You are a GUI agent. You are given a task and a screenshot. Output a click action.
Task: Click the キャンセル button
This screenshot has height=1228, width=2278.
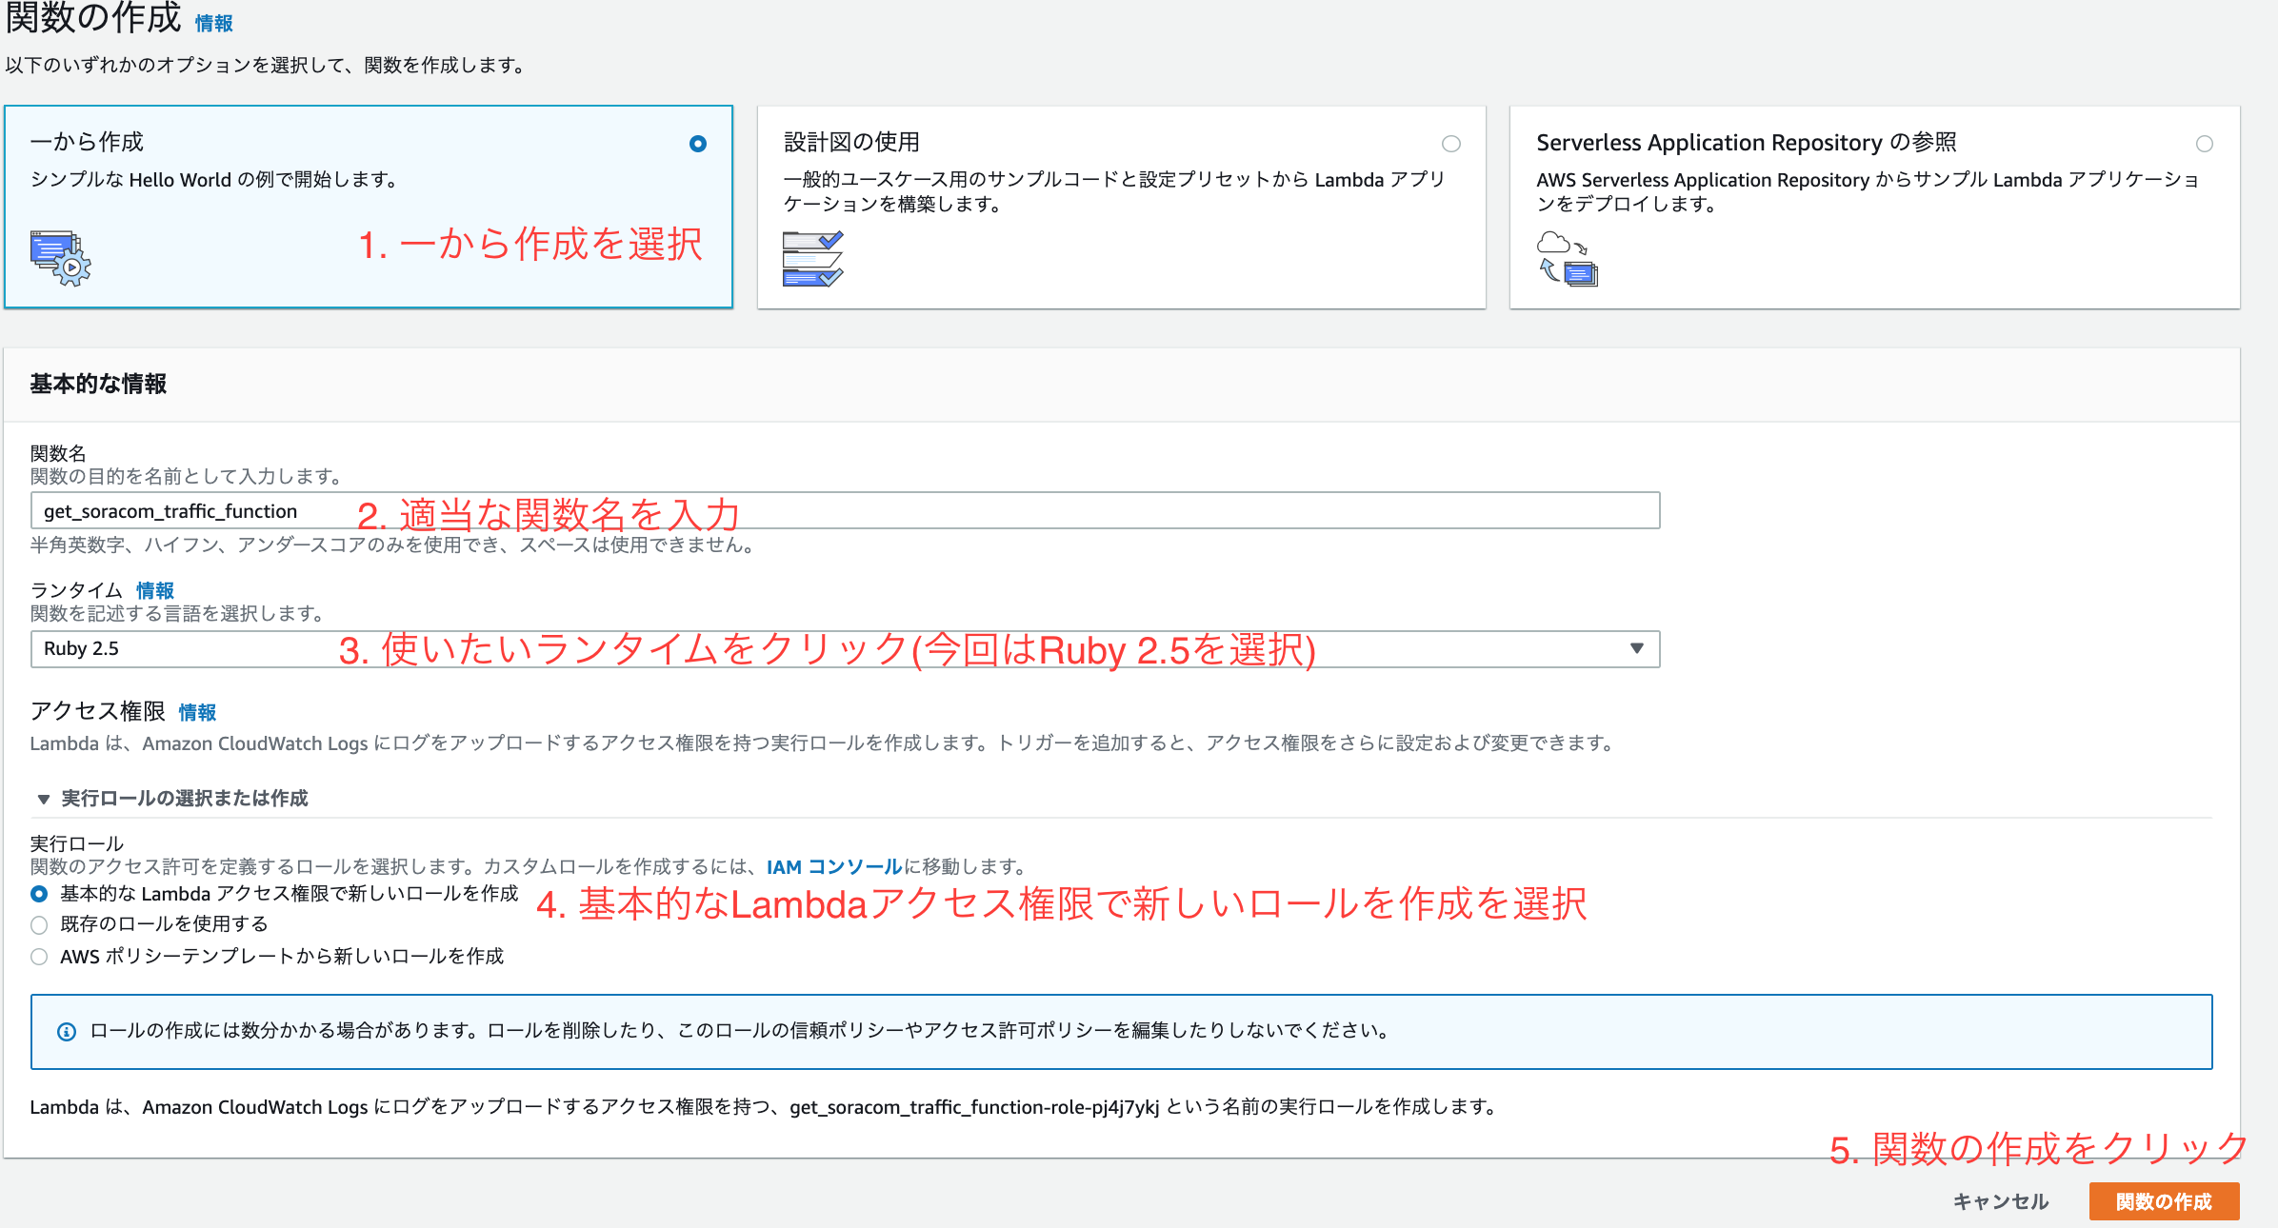coord(2001,1201)
